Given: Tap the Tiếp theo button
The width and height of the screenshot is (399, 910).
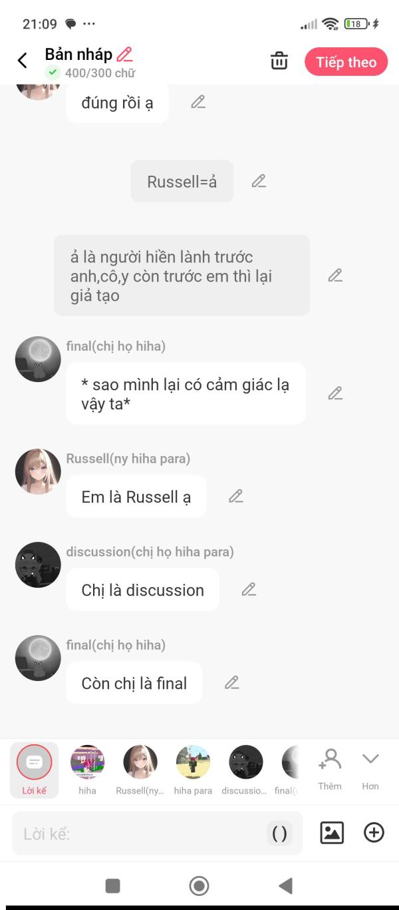Looking at the screenshot, I should click(x=346, y=62).
